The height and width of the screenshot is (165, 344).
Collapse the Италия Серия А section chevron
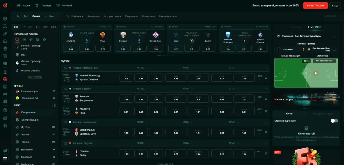click(x=266, y=89)
